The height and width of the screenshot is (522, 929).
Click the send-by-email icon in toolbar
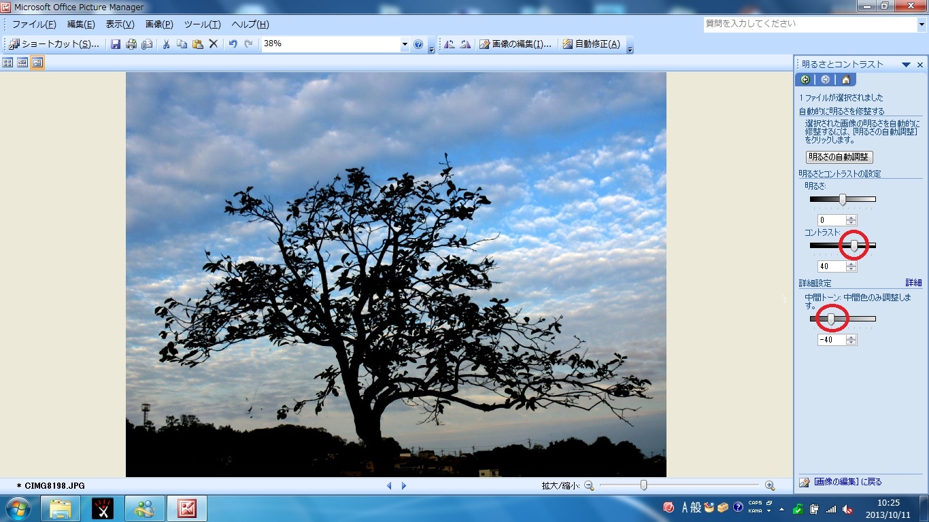pyautogui.click(x=147, y=44)
